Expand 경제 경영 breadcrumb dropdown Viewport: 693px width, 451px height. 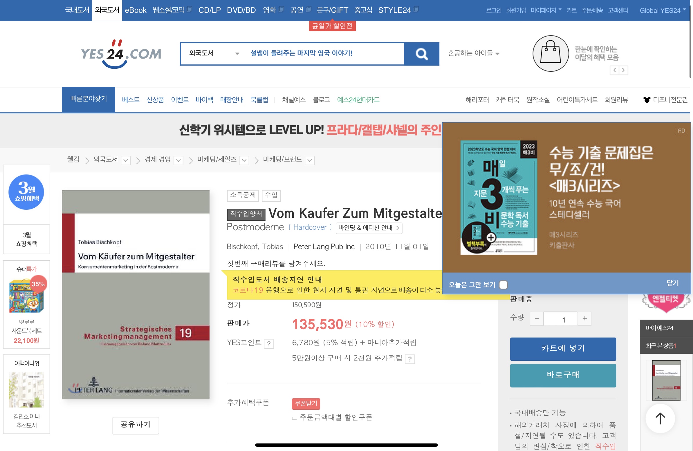coord(178,160)
